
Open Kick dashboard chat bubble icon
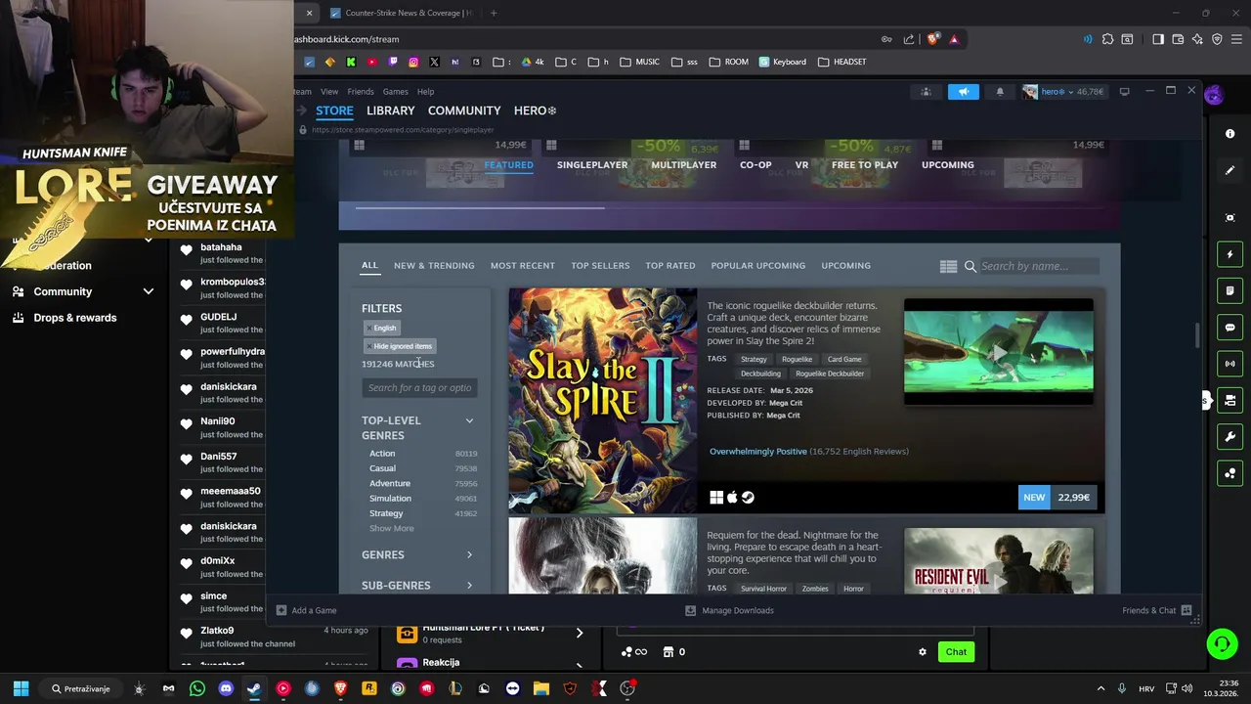click(1230, 328)
